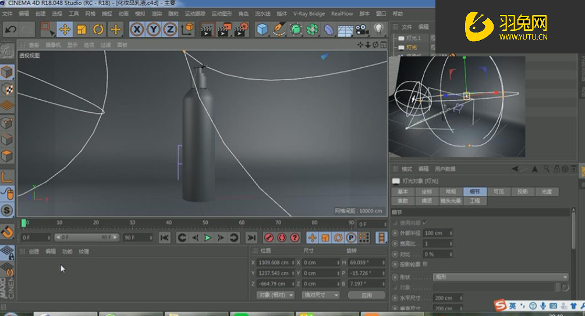Click the 水平尺寸 value stepper arrows
This screenshot has height=316, width=585.
click(x=461, y=298)
